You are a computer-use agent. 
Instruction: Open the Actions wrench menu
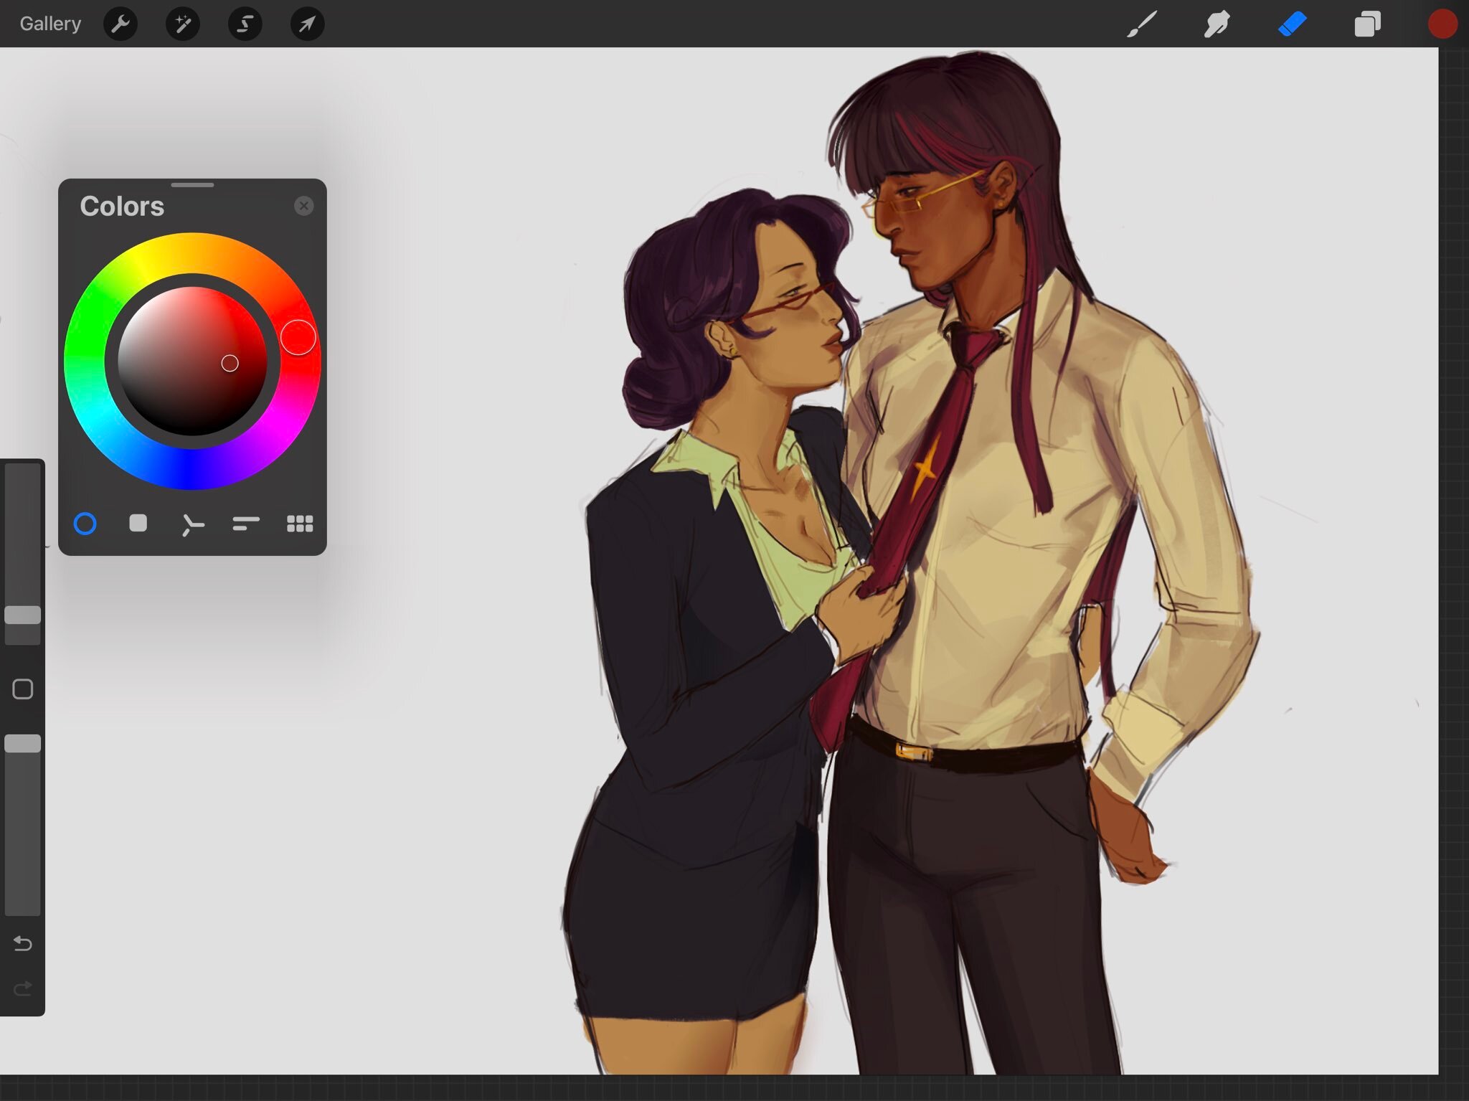[x=120, y=24]
